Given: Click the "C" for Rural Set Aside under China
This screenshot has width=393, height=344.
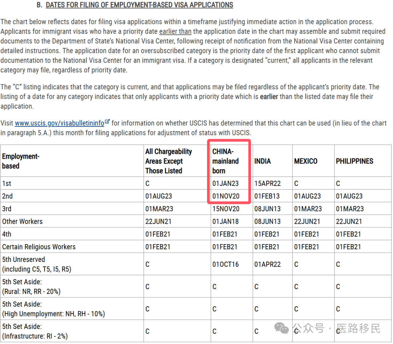Looking at the screenshot, I should tap(214, 287).
